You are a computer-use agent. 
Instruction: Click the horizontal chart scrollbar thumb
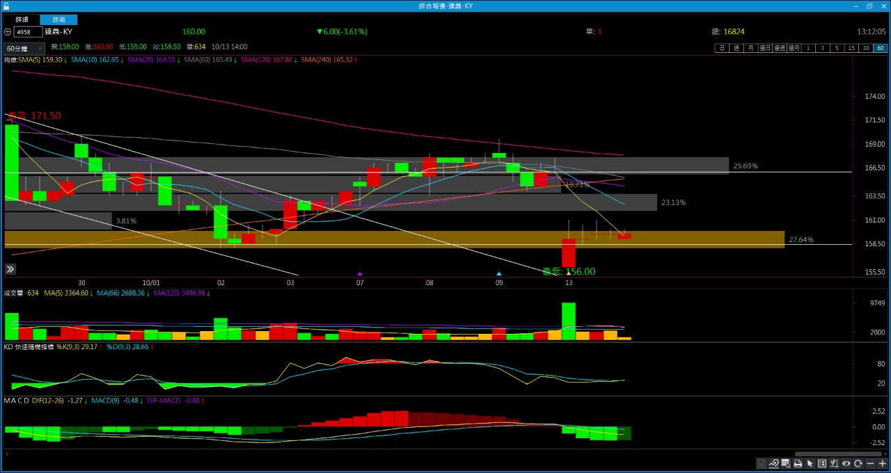[x=838, y=454]
